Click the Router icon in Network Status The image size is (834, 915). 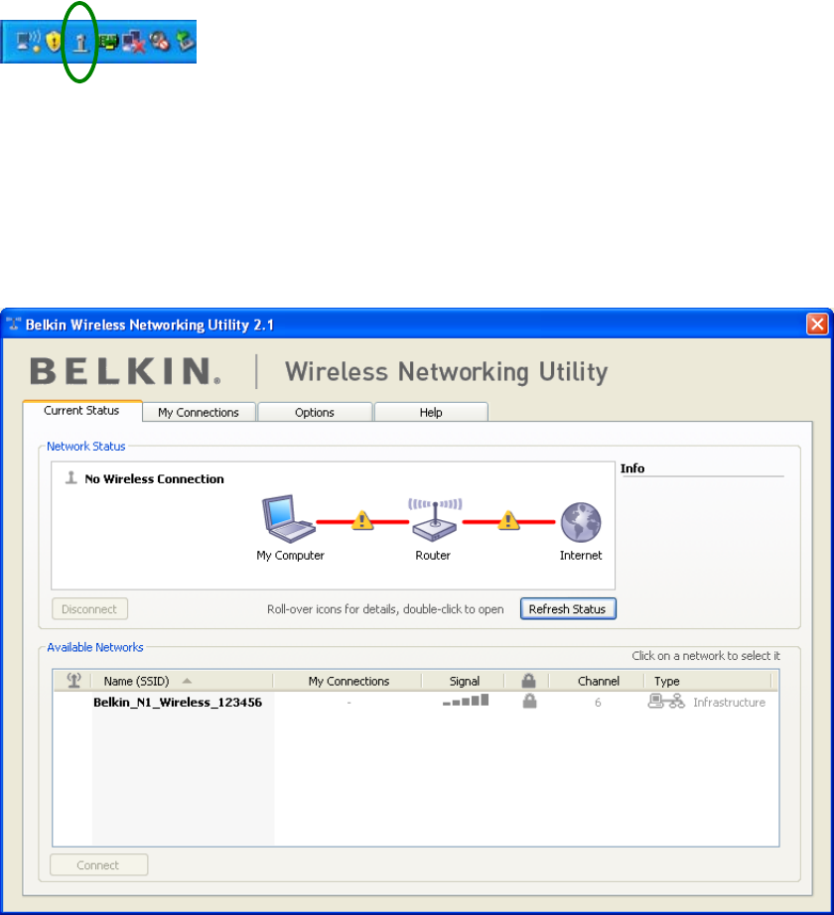(x=434, y=519)
